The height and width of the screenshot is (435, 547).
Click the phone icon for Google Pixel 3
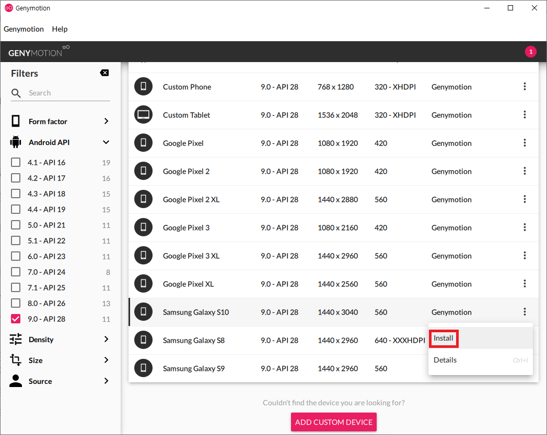click(x=143, y=227)
